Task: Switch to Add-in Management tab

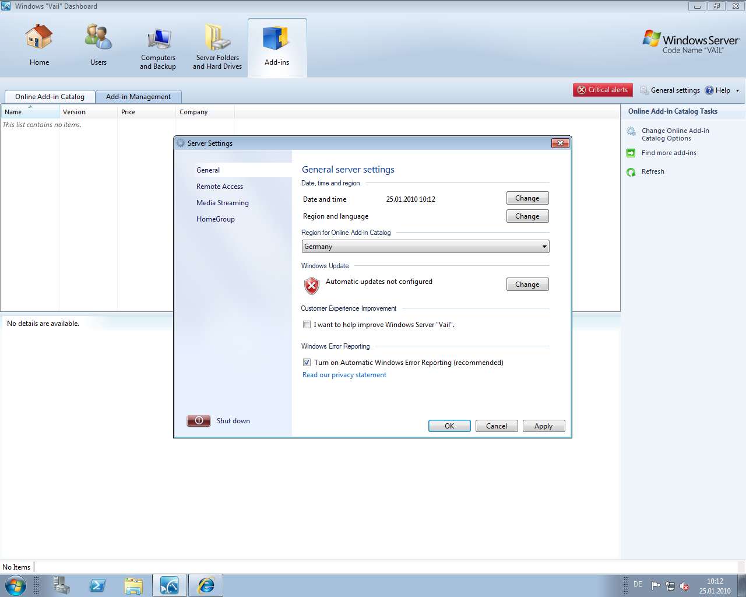Action: [x=139, y=97]
